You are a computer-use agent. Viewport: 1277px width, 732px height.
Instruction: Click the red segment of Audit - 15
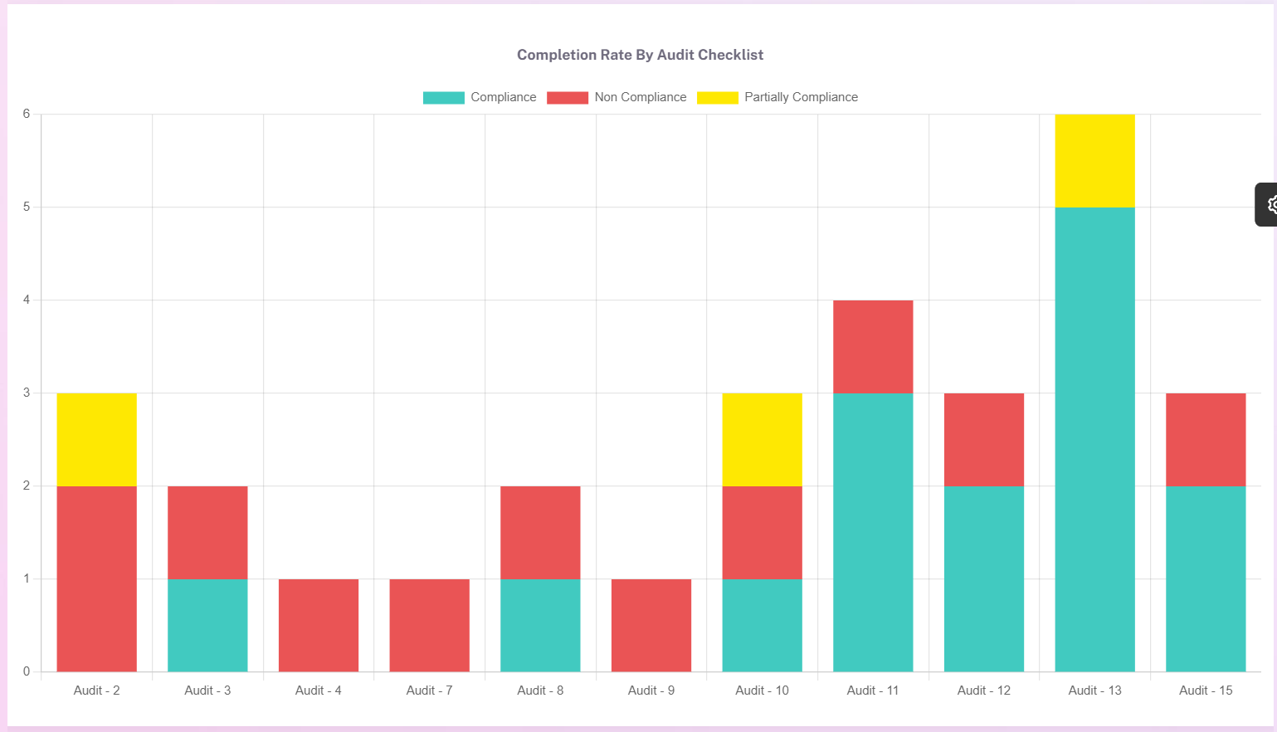tap(1206, 439)
